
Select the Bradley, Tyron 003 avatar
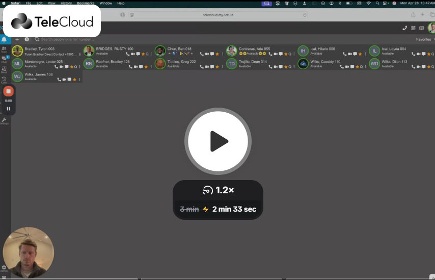click(17, 51)
